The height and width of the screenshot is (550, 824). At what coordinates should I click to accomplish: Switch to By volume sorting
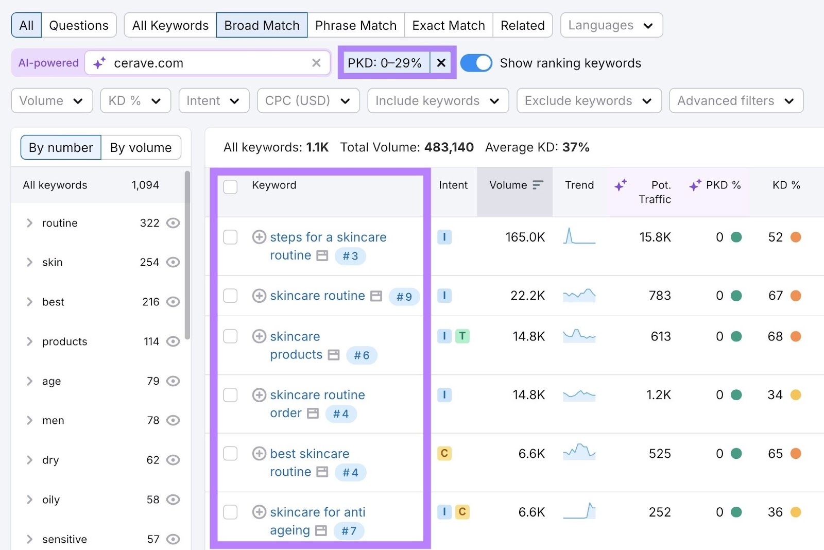point(141,147)
